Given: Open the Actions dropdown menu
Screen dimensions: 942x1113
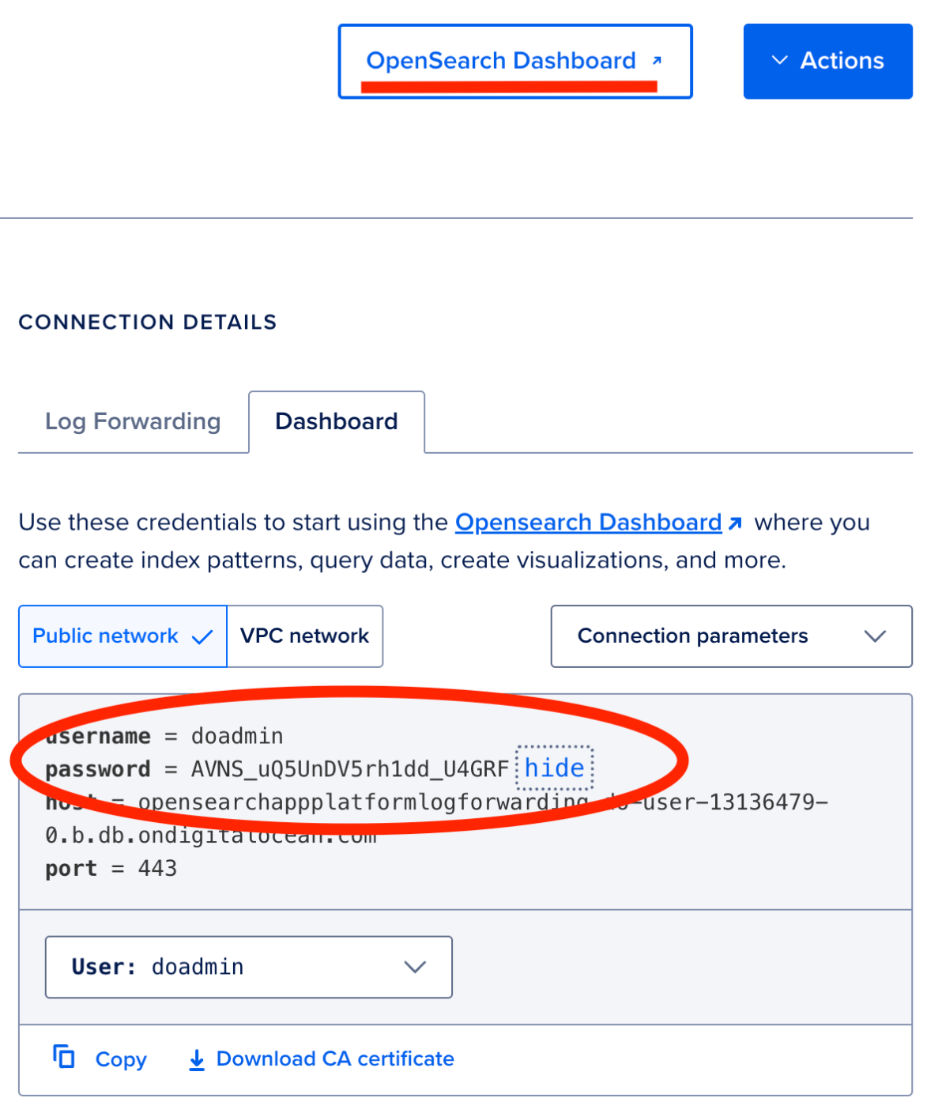Looking at the screenshot, I should click(828, 61).
